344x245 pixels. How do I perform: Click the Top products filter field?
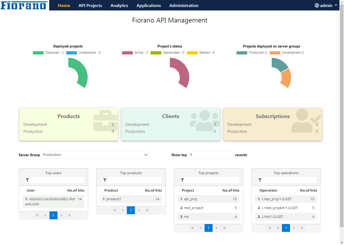coord(132,180)
